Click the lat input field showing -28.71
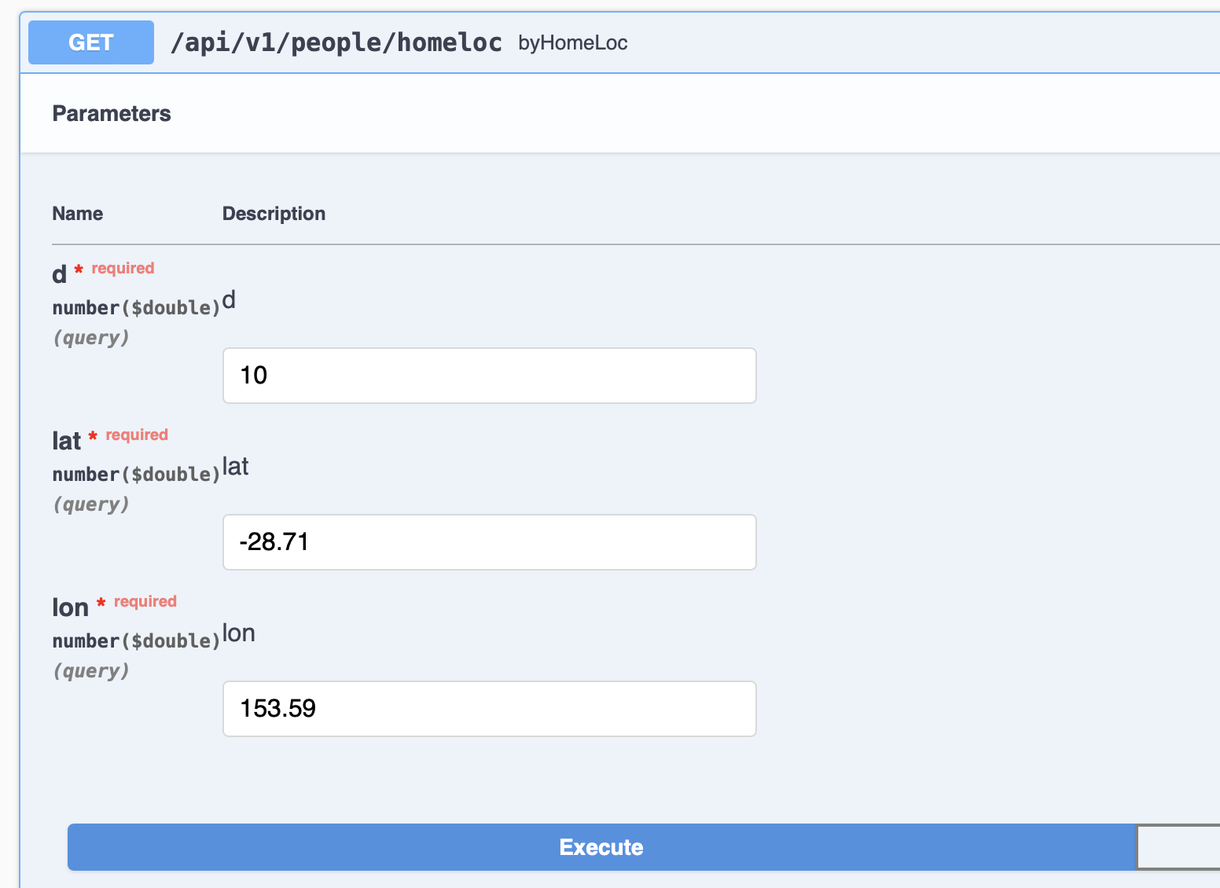Screen dimensions: 1220x888 (489, 542)
